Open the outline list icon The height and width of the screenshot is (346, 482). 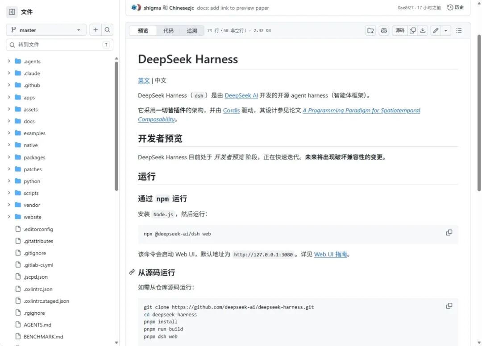tap(459, 30)
